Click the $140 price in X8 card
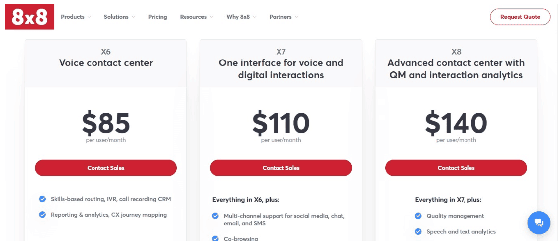558x241 pixels. (x=456, y=123)
